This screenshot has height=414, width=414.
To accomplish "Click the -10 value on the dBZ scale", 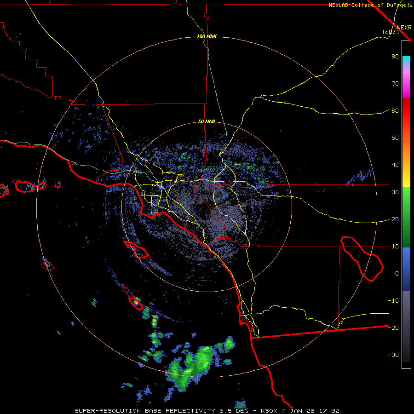I will click(x=393, y=300).
